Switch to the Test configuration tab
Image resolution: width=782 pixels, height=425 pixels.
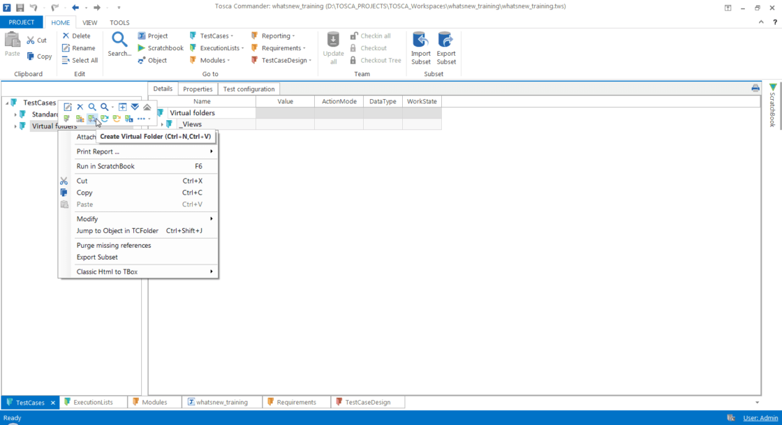point(249,89)
